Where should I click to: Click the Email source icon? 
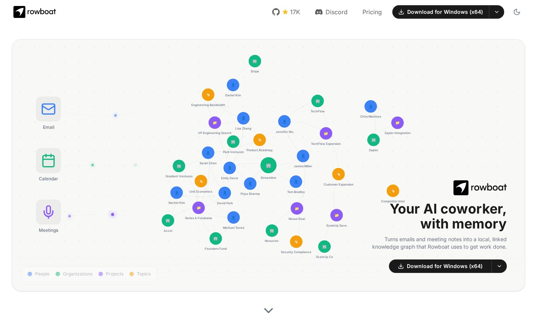point(48,109)
